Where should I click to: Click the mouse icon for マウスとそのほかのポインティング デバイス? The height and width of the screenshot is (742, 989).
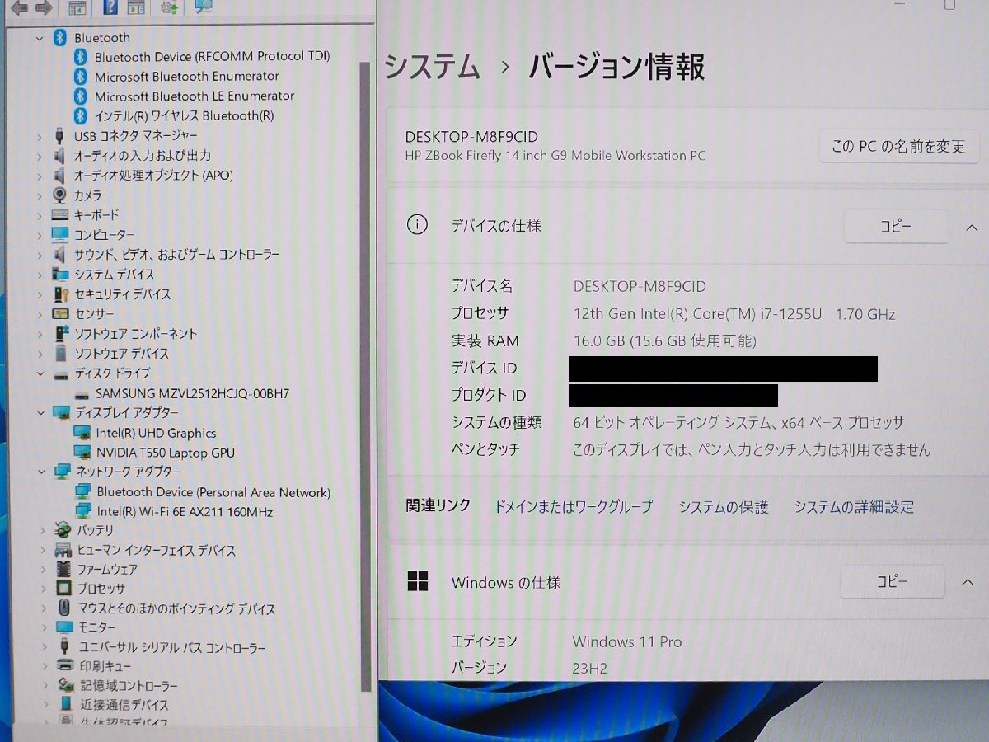pos(64,608)
